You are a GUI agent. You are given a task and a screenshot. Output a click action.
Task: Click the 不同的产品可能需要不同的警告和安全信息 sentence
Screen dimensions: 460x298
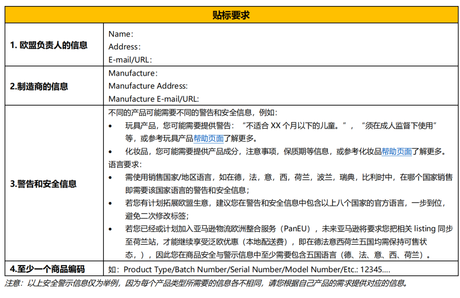coord(193,112)
